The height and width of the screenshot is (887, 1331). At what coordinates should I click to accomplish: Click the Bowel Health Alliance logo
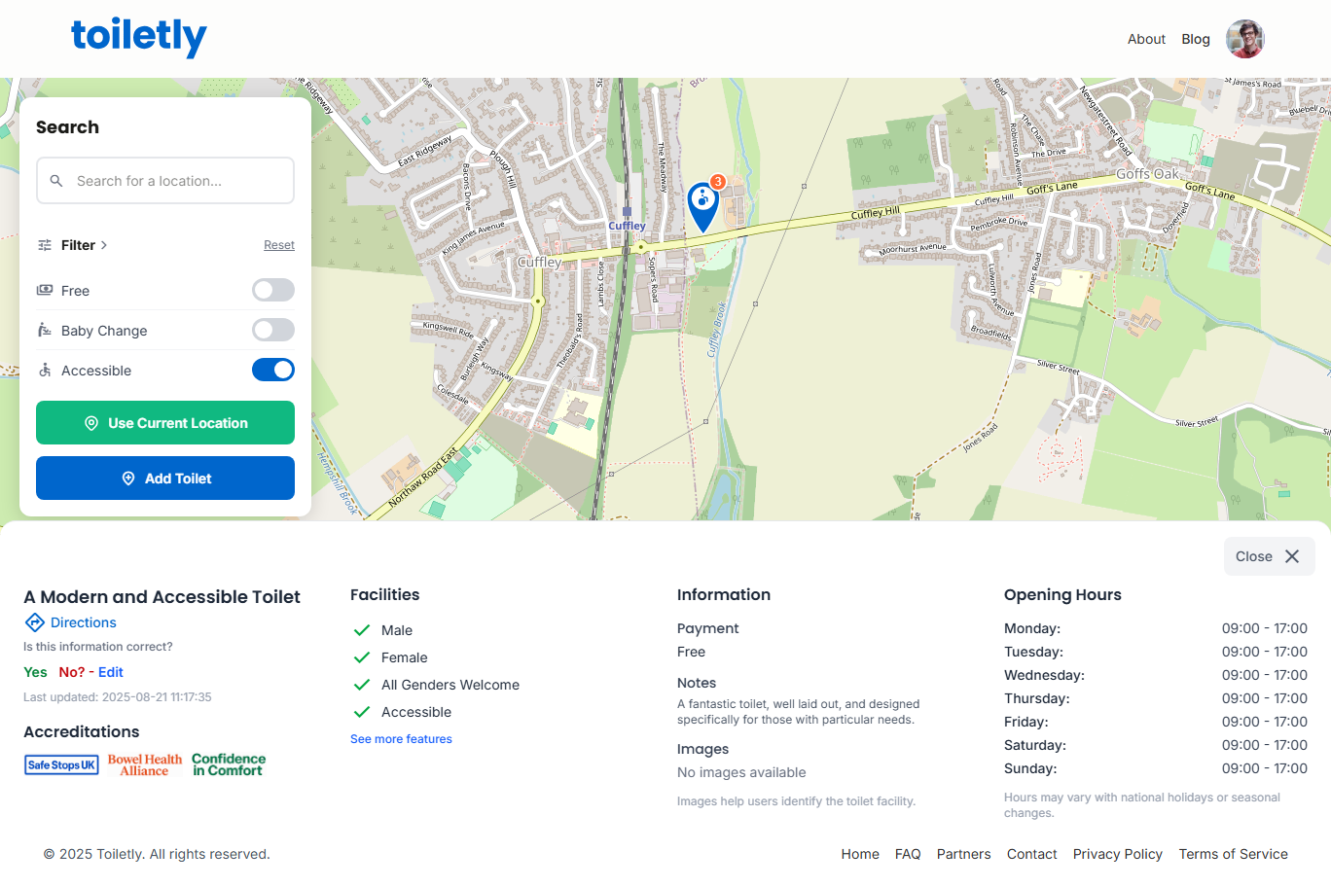point(145,765)
